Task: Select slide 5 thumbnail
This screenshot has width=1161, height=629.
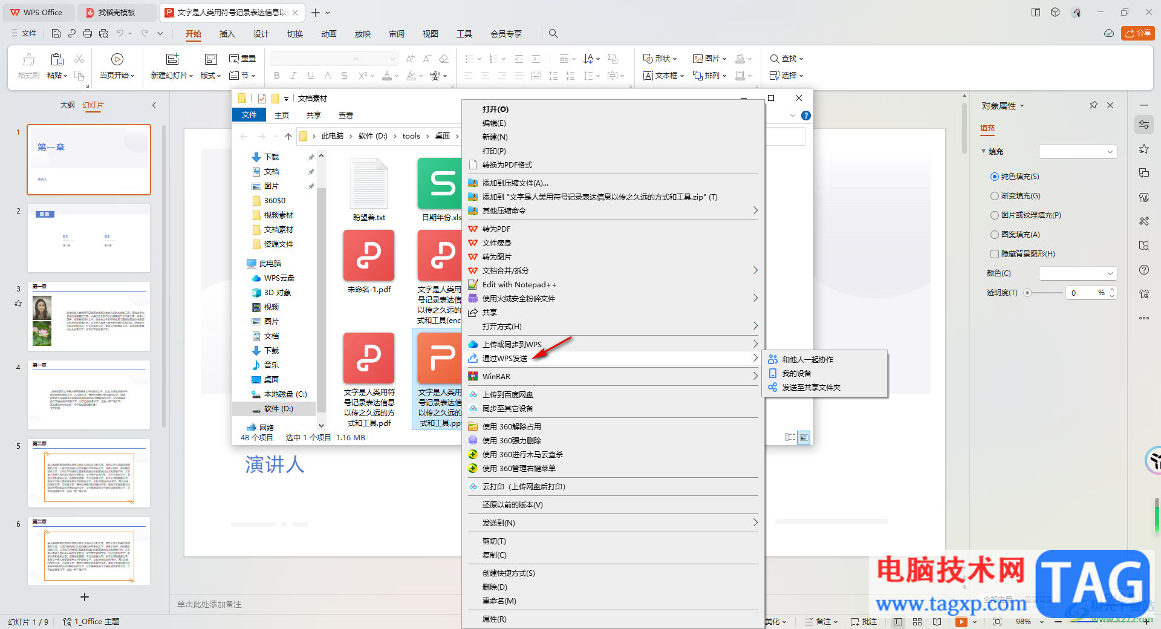Action: click(x=89, y=474)
